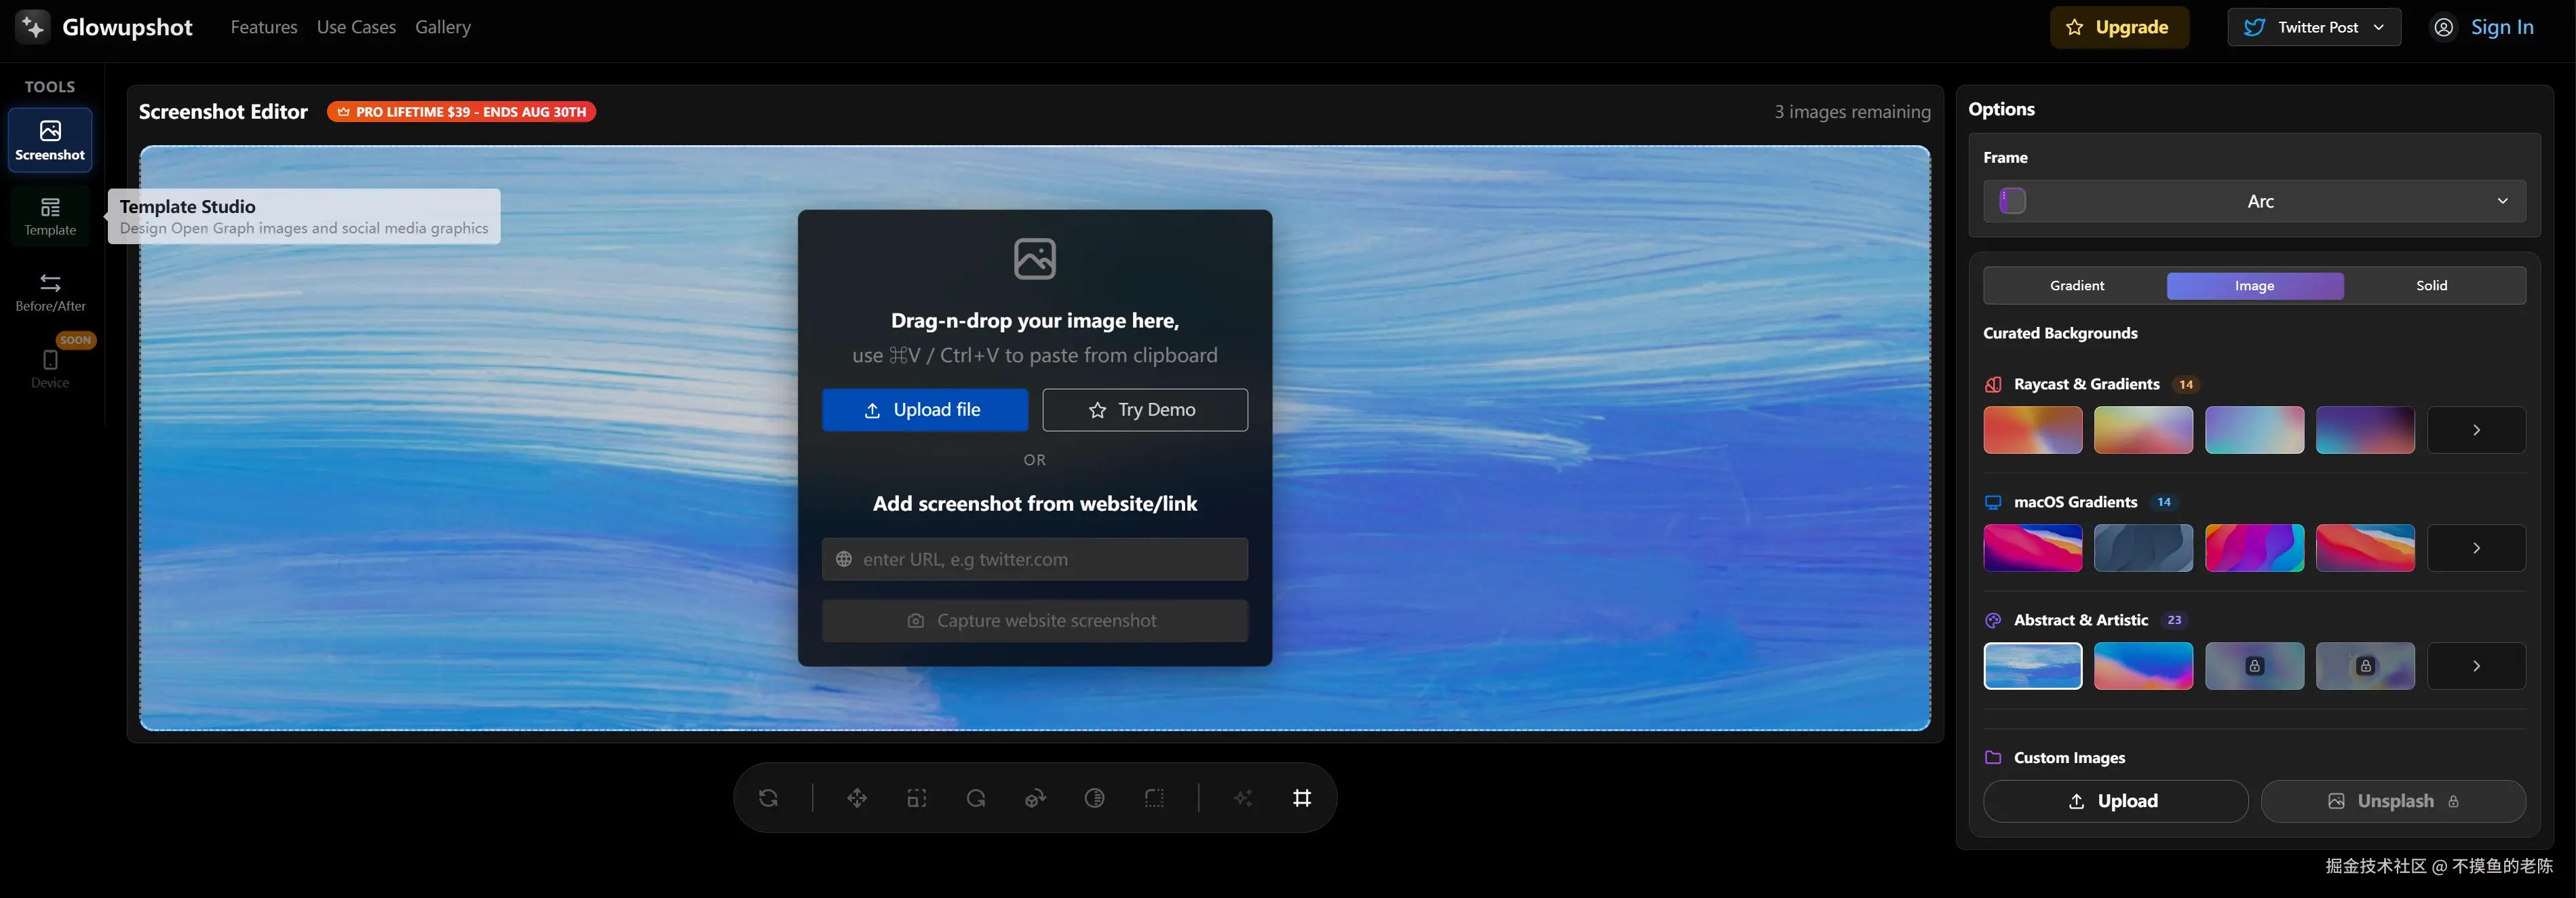
Task: Open the 3D rotate cube tool
Action: point(1035,798)
